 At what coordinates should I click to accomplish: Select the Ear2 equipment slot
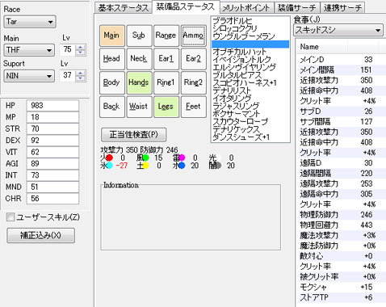click(193, 59)
